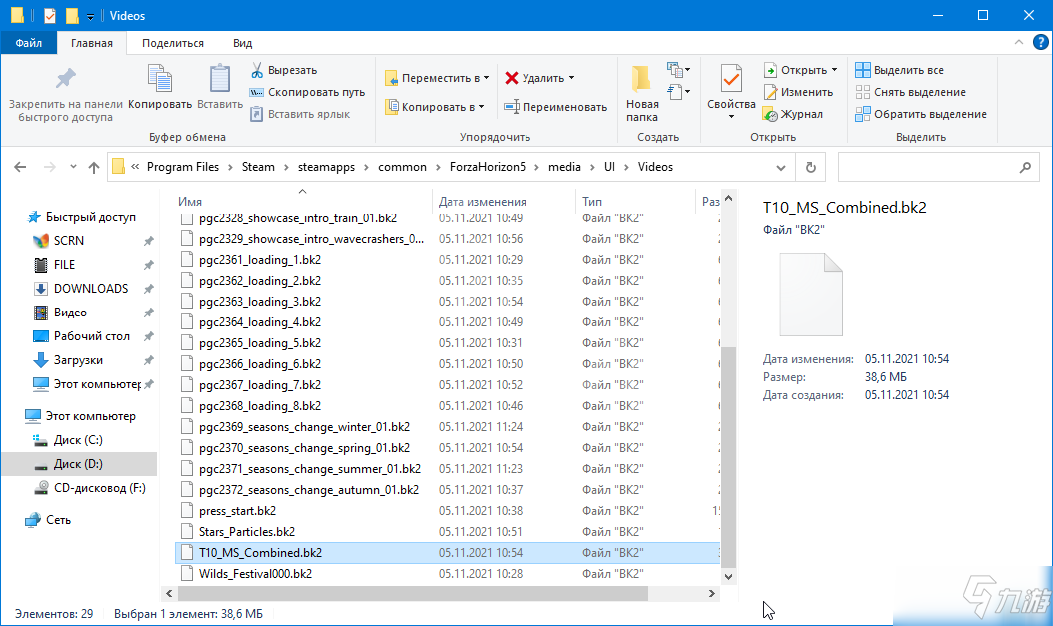Switch to the Главная ribbon tab
Screen dimensions: 1053x626
pos(92,43)
